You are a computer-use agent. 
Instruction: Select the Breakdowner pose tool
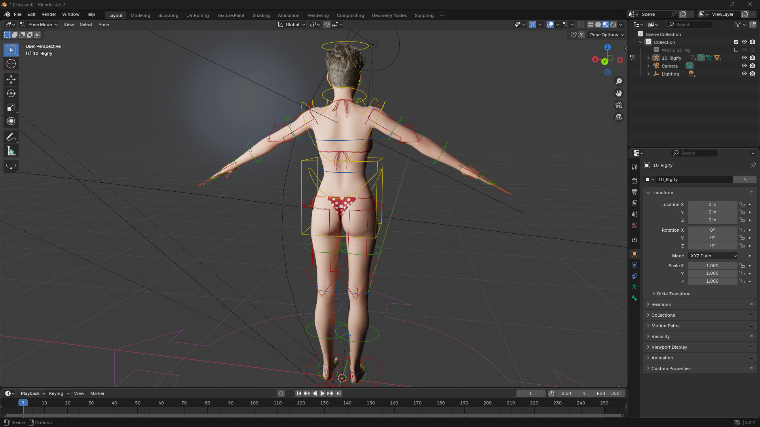click(x=11, y=167)
